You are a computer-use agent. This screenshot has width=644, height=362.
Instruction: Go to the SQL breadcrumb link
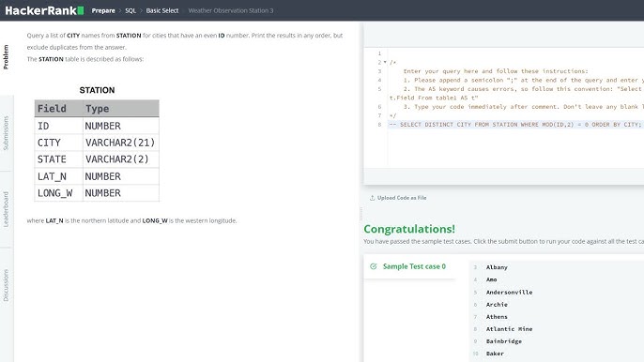pos(130,10)
